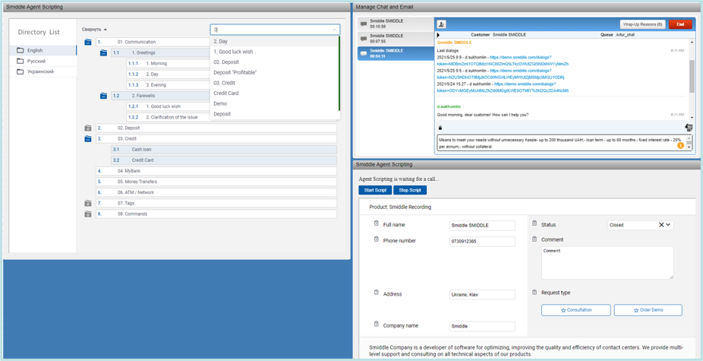The height and width of the screenshot is (361, 703).
Task: Click the Order Demo request type button
Action: click(x=648, y=310)
